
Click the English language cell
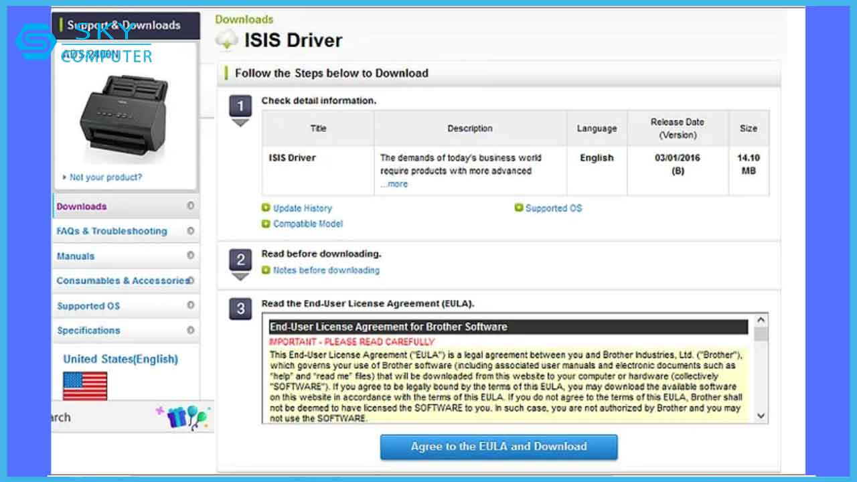coord(597,171)
